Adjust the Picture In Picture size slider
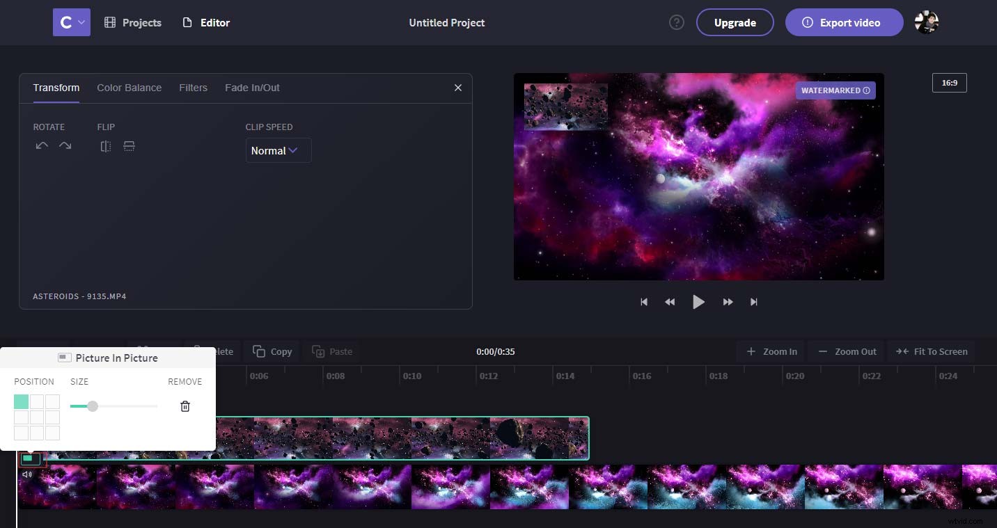This screenshot has height=528, width=997. pyautogui.click(x=93, y=406)
